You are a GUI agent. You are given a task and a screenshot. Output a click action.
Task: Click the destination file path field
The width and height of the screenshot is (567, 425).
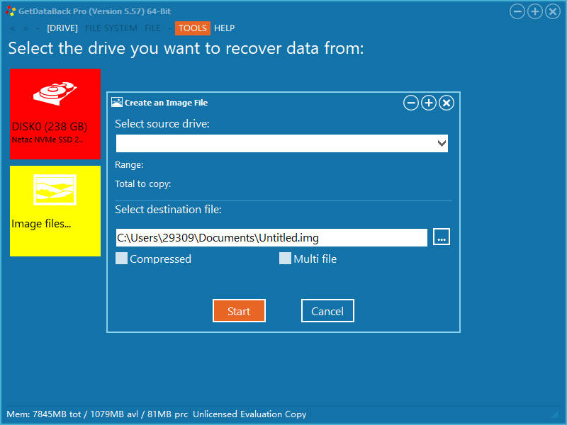(271, 238)
